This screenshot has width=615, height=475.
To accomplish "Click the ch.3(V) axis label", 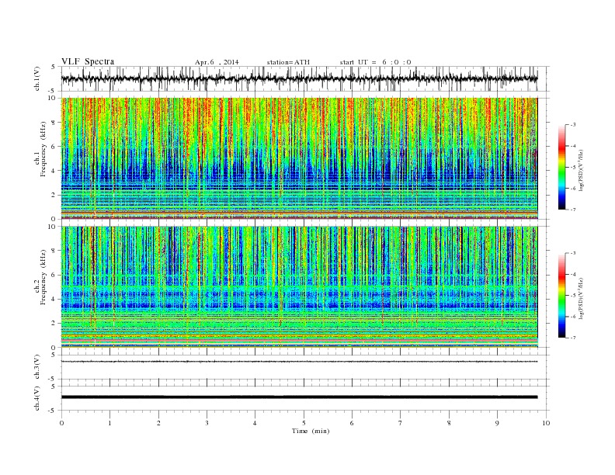I will click(37, 367).
